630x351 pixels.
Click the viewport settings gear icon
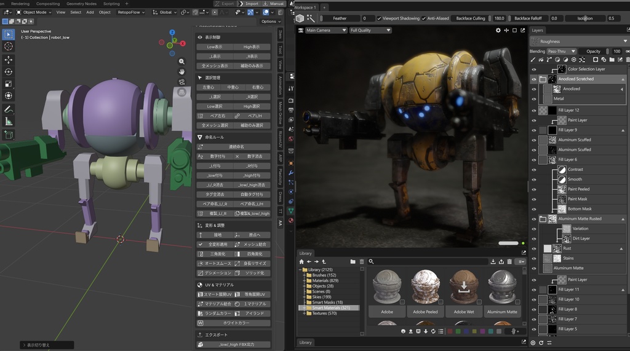pos(498,30)
